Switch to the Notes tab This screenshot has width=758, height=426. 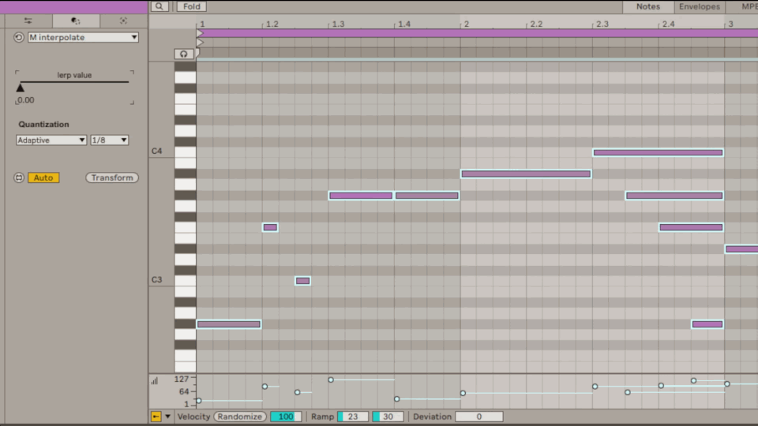click(x=647, y=6)
